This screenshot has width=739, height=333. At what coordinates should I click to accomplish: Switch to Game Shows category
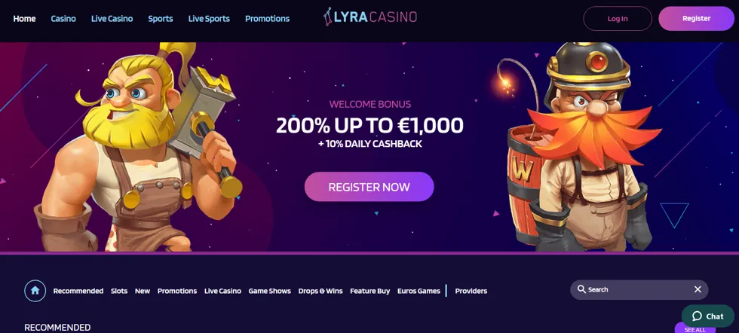(x=270, y=291)
